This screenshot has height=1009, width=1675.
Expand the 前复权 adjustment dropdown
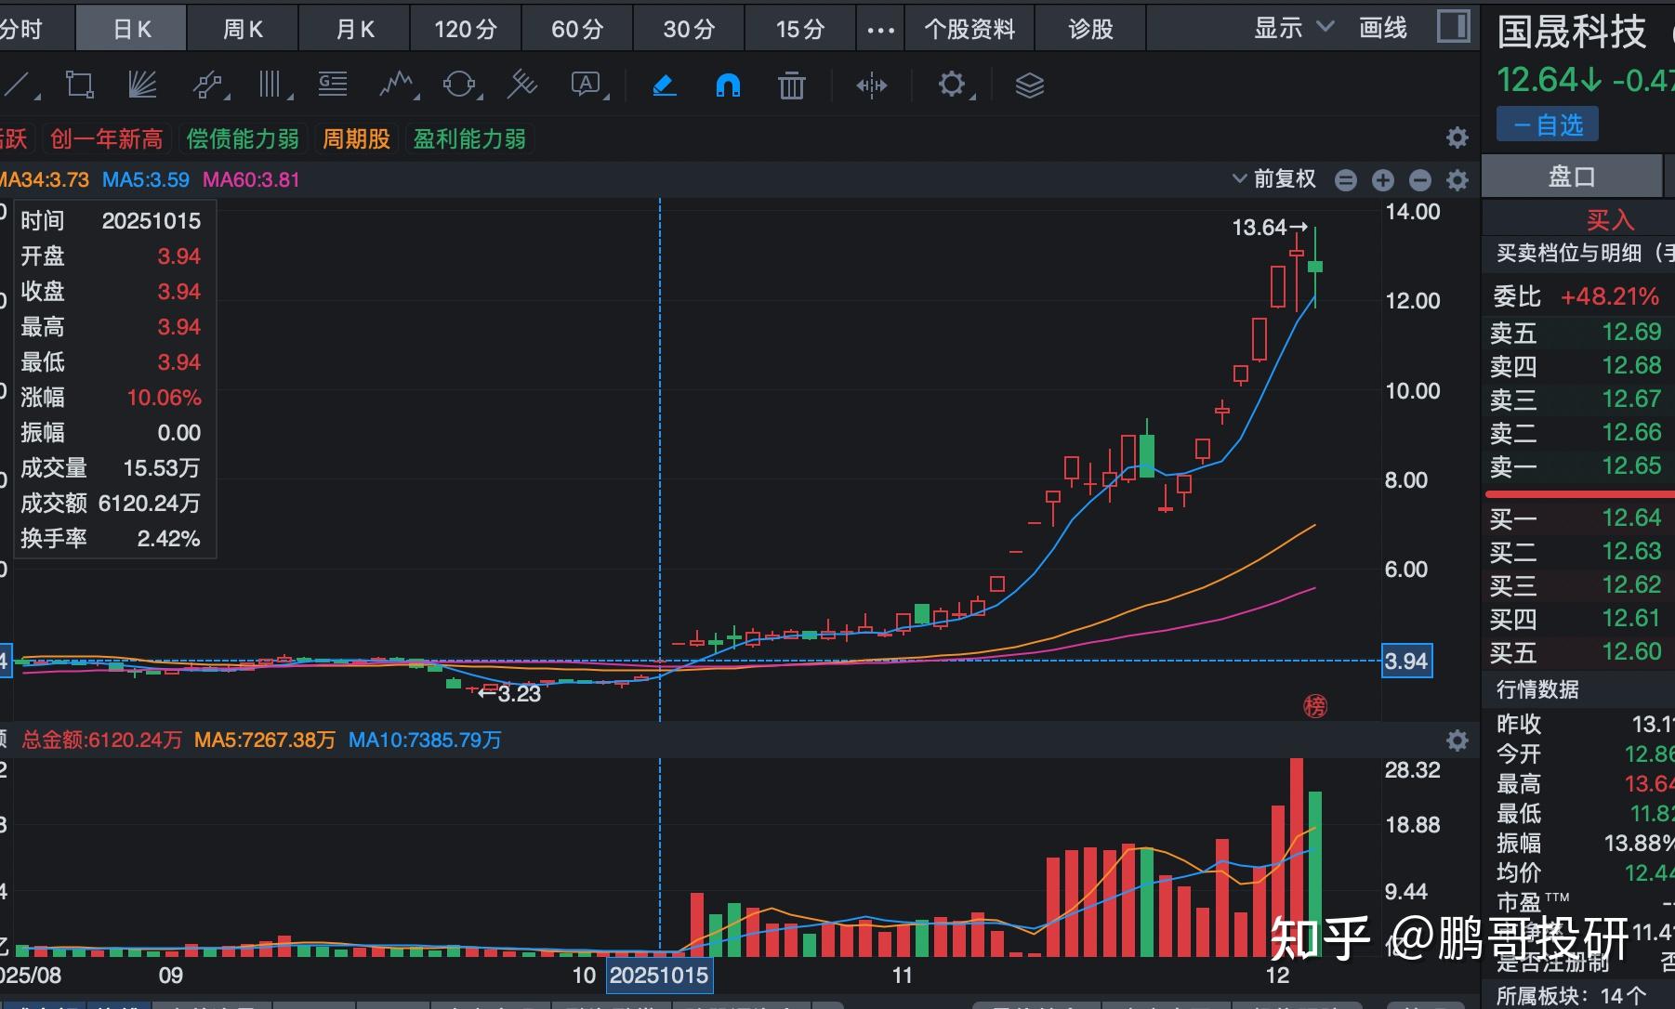(x=1273, y=178)
